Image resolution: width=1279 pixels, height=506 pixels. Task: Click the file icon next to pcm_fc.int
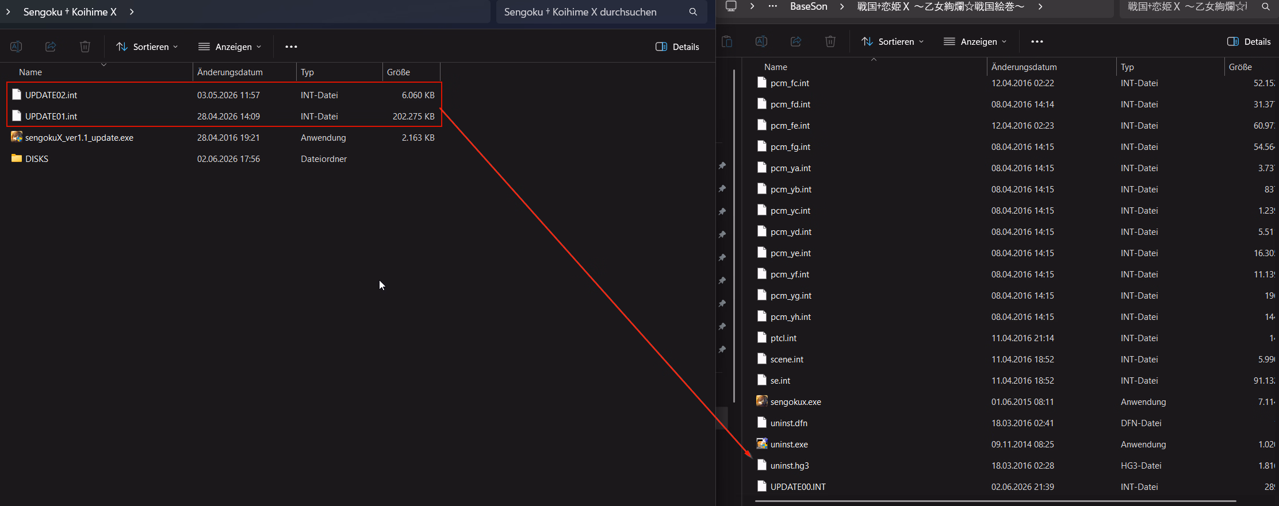coord(762,83)
